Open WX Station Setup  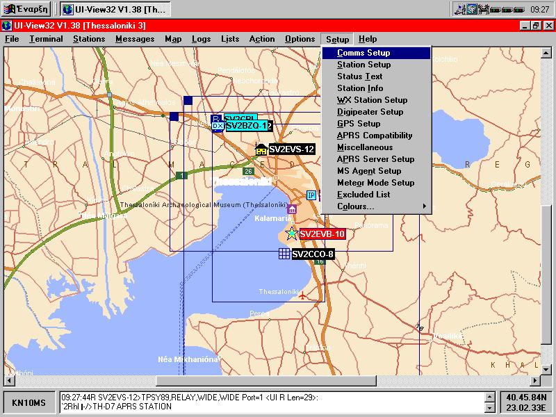point(376,100)
